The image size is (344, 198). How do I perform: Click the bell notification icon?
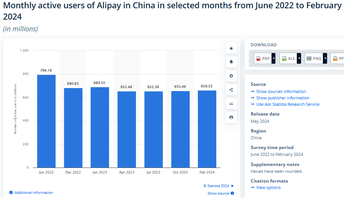tap(231, 62)
